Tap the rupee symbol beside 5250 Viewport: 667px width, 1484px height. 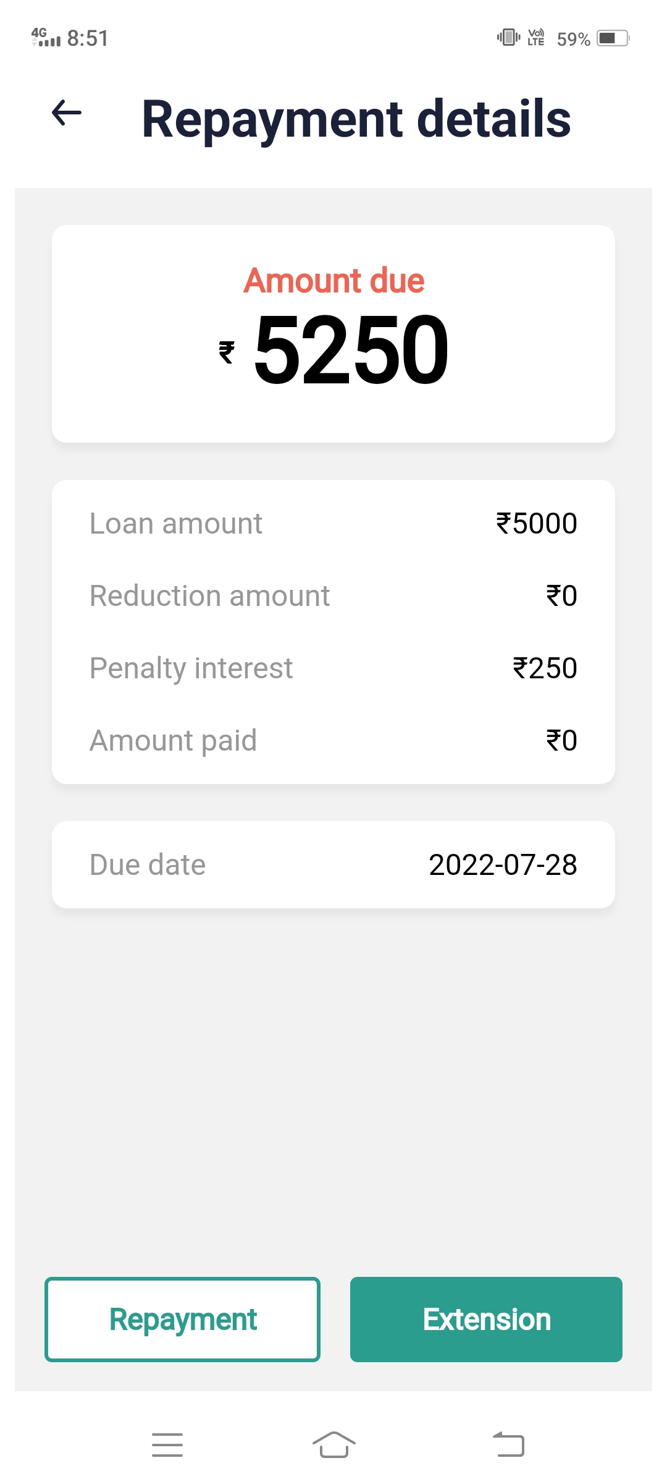(x=227, y=352)
